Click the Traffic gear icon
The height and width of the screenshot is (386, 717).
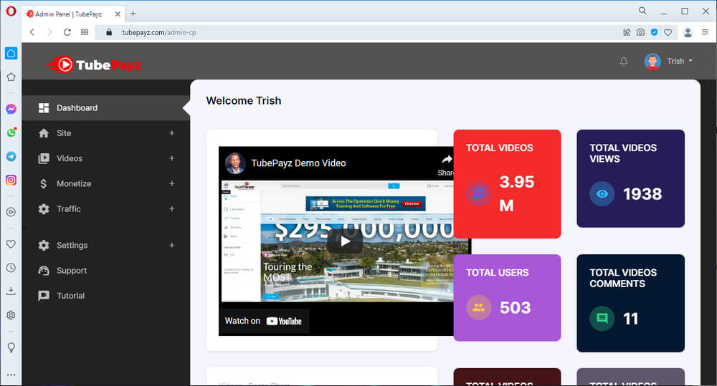pos(44,209)
